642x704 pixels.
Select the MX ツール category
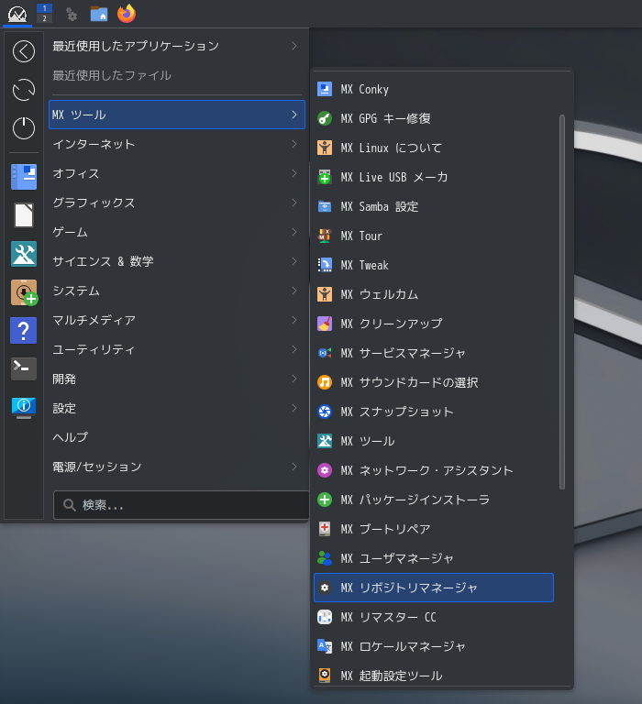pyautogui.click(x=177, y=115)
